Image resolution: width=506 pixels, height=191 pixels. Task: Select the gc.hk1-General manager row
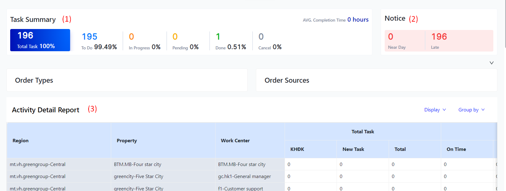[x=244, y=176]
